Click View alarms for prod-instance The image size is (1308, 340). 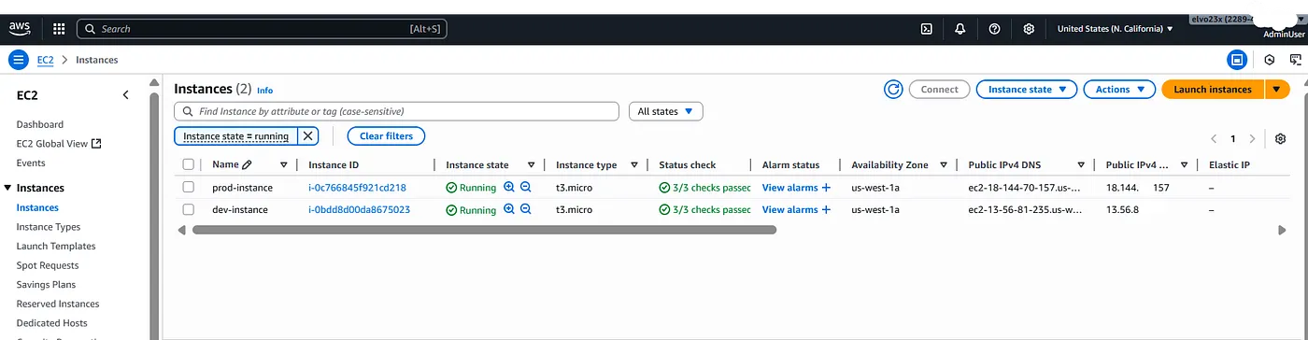coord(789,188)
